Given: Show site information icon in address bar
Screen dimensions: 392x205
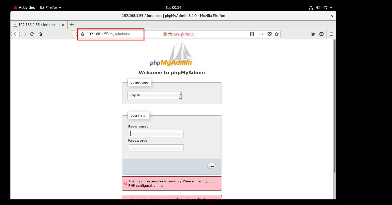Looking at the screenshot, I should (77, 34).
